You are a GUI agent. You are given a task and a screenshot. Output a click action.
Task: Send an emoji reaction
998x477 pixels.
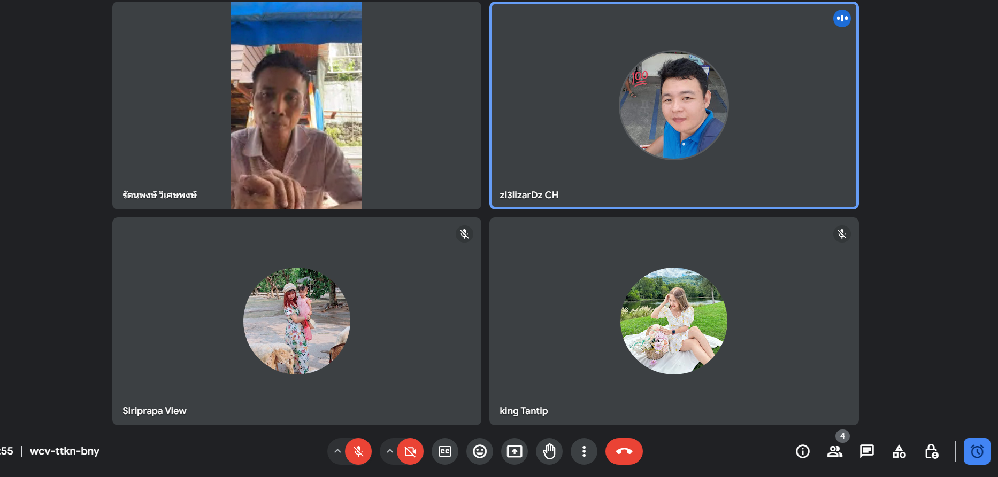(480, 452)
